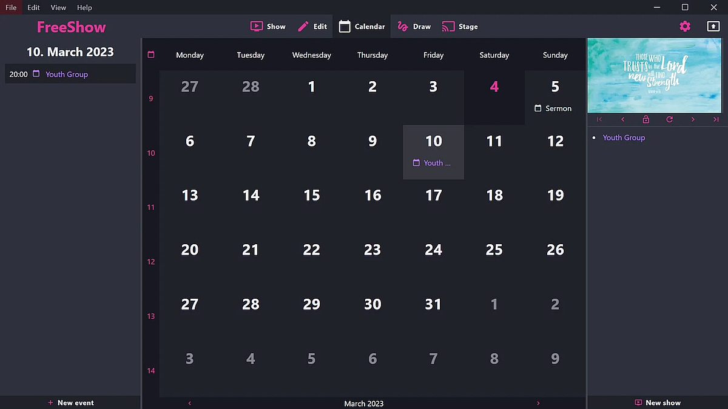The image size is (728, 409).
Task: Switch to the Show tab
Action: (268, 27)
